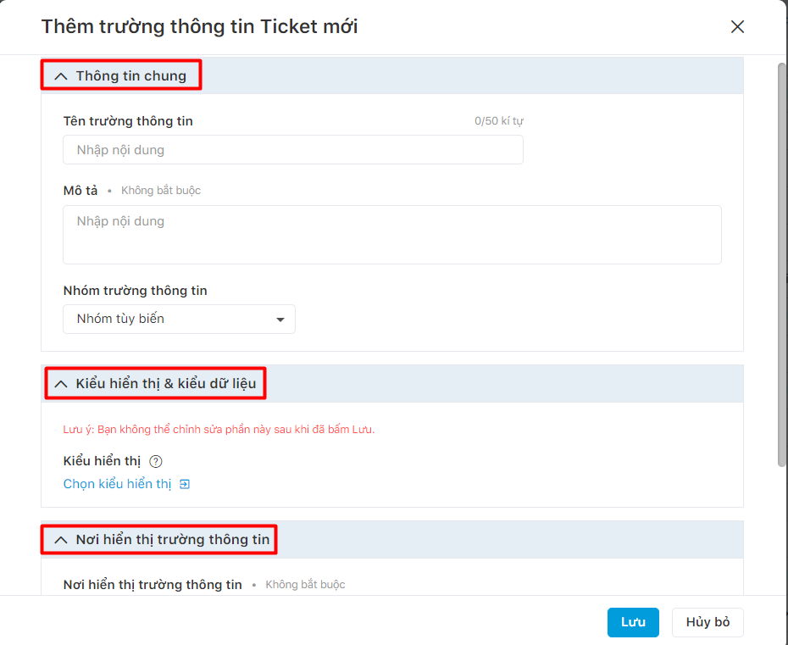
Task: Open the Chọn kiểu hiển thị link
Action: click(x=117, y=484)
